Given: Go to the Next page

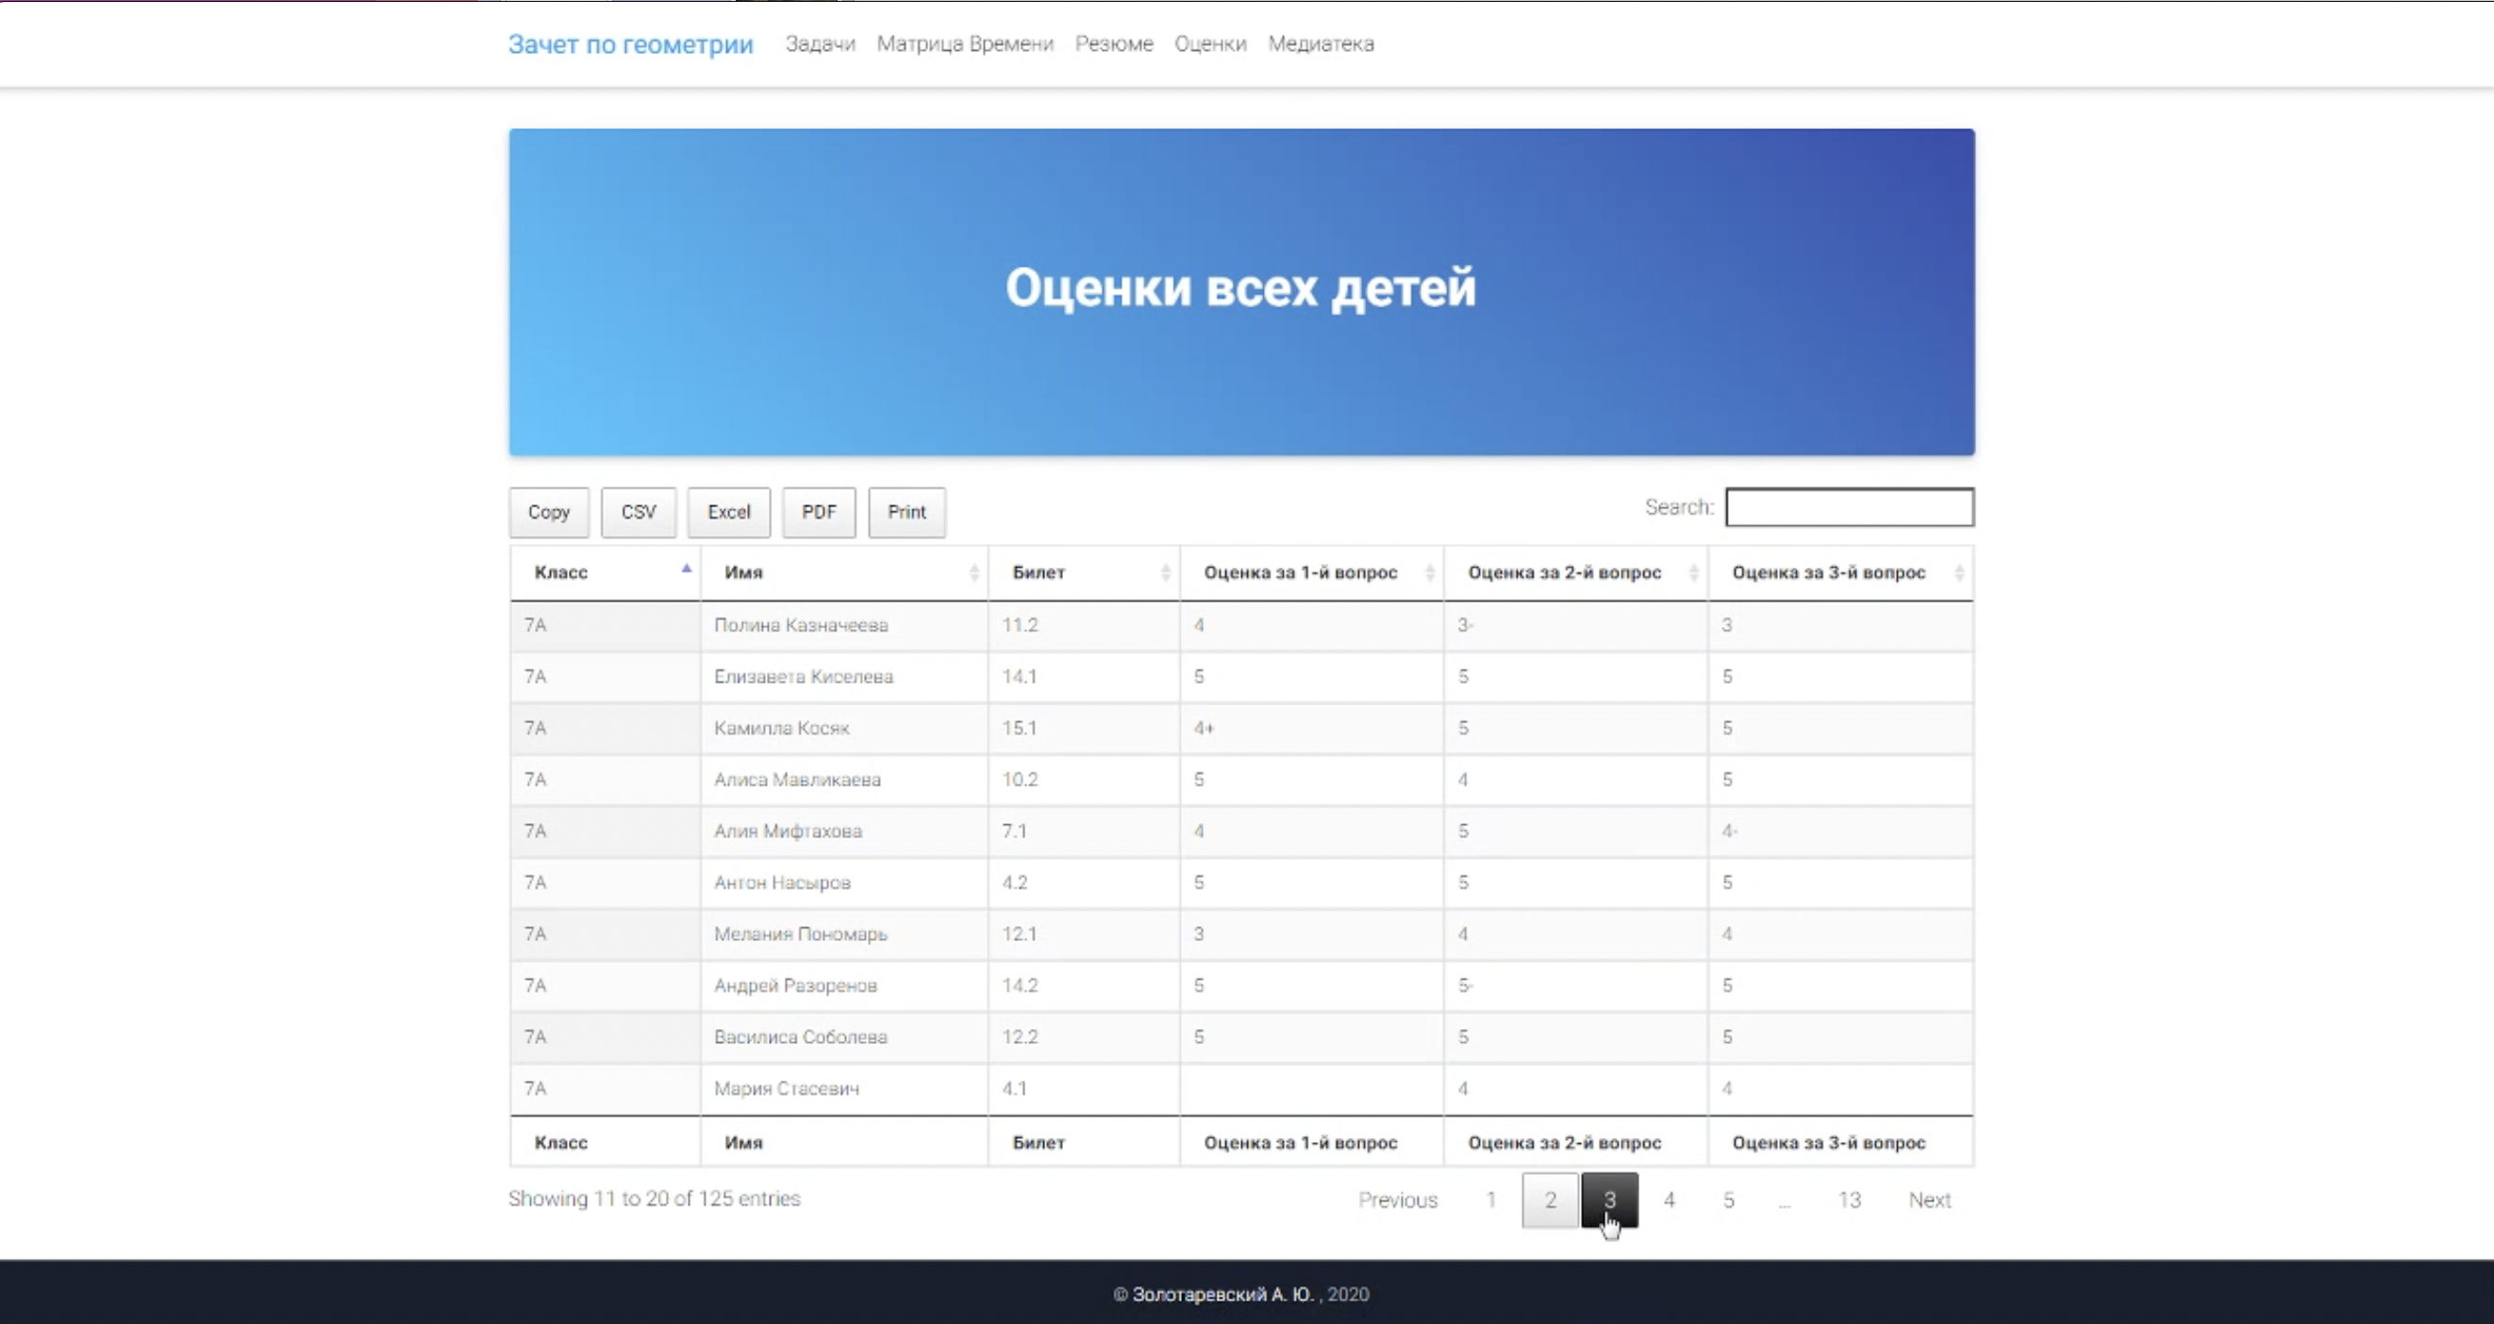Looking at the screenshot, I should pyautogui.click(x=1930, y=1200).
